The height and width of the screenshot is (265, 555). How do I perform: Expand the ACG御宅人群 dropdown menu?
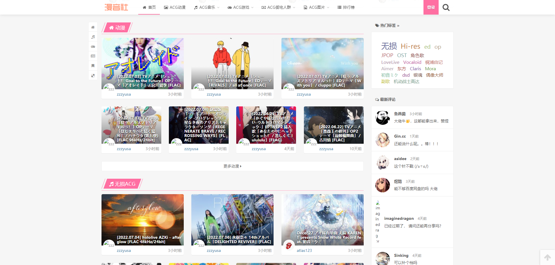[279, 7]
